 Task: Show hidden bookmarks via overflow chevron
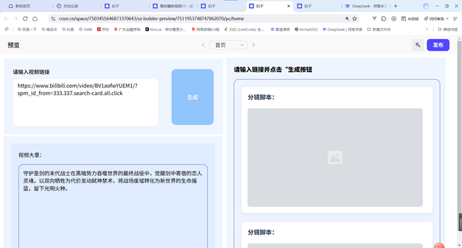(427, 29)
